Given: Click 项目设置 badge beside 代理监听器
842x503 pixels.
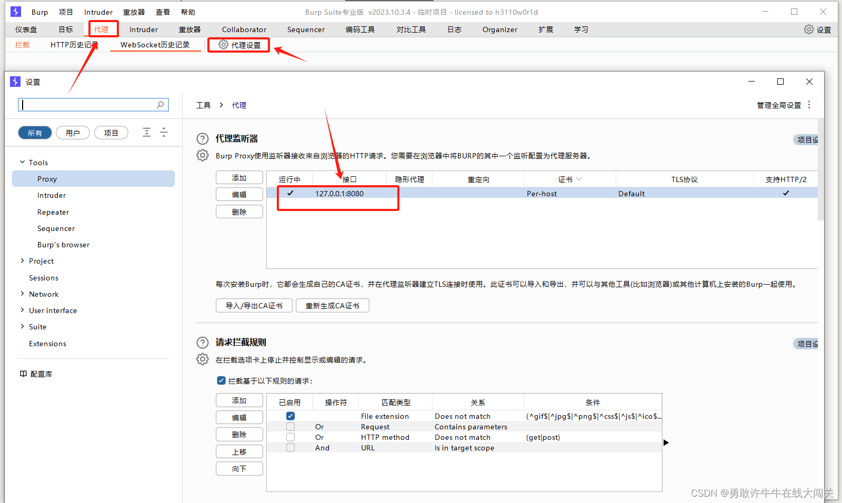Looking at the screenshot, I should (x=806, y=139).
